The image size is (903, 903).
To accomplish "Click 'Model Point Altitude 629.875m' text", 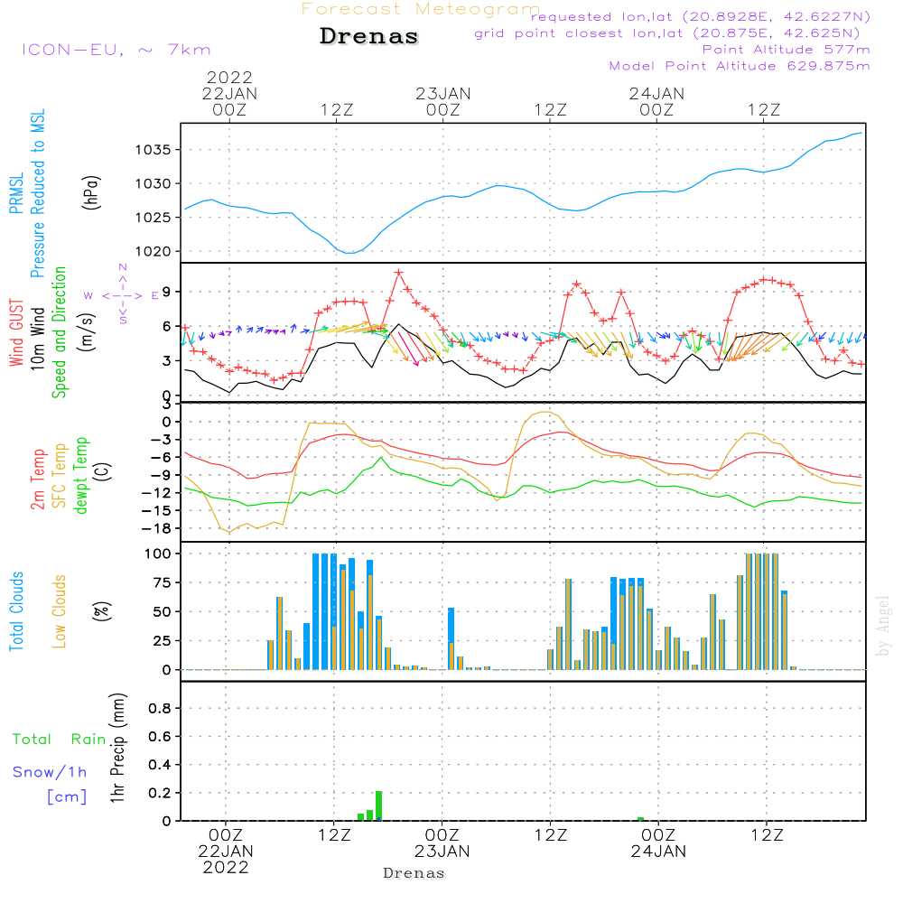I will [x=740, y=66].
